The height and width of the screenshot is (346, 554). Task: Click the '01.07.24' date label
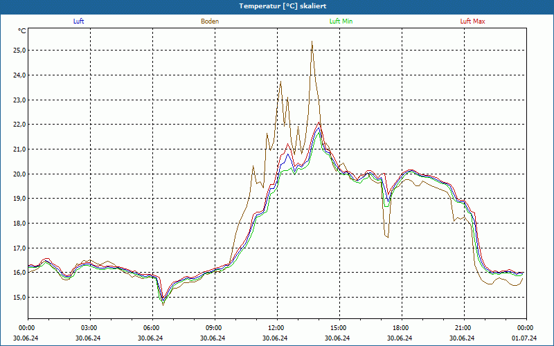point(524,338)
